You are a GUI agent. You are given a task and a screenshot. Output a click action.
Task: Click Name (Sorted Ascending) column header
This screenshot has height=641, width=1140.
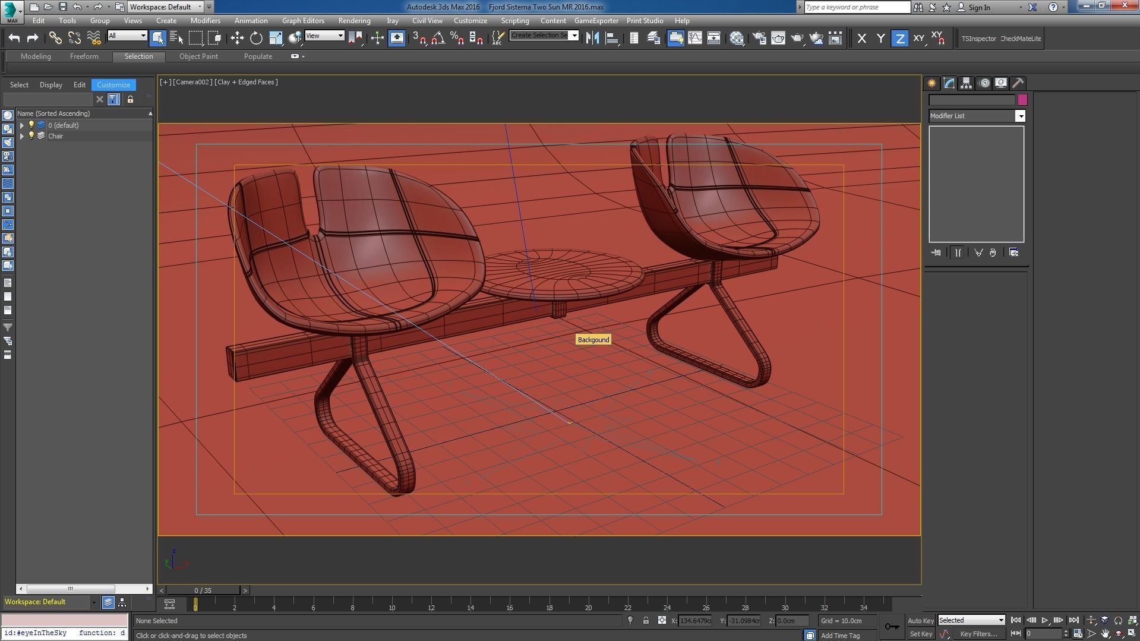coord(84,113)
